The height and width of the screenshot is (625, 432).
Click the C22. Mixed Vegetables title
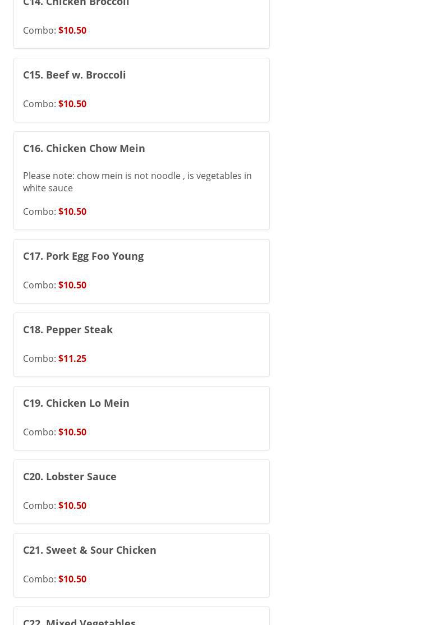click(79, 621)
